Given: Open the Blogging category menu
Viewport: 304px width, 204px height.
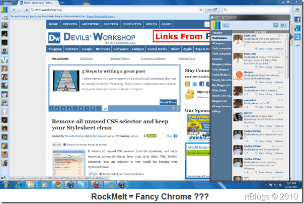Looking at the screenshot, I should pos(55,49).
